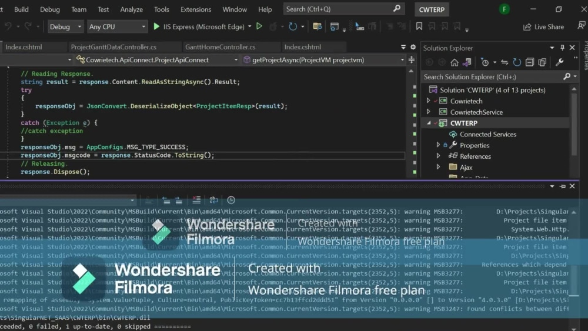Open the file browser folder icon in toolbar
The width and height of the screenshot is (588, 331).
[318, 26]
